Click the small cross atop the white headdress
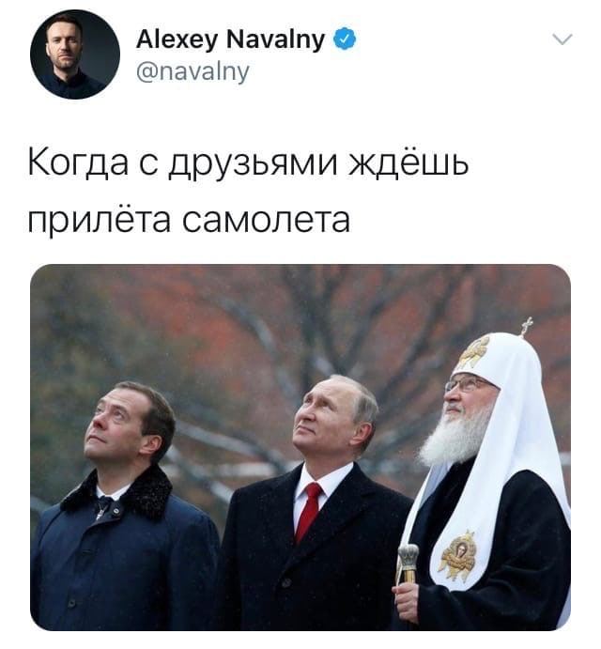601x649 pixels. pos(527,327)
